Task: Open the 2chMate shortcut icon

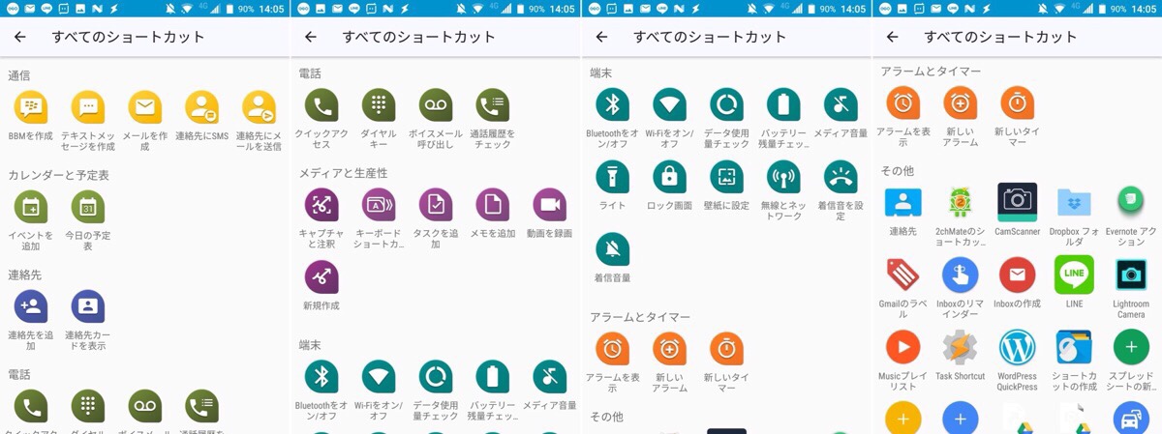Action: tap(960, 202)
